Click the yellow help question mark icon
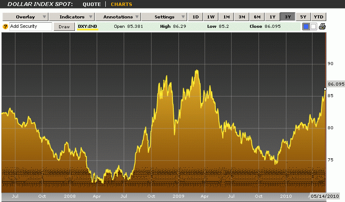Viewport: 345px width, 202px height. click(5, 27)
